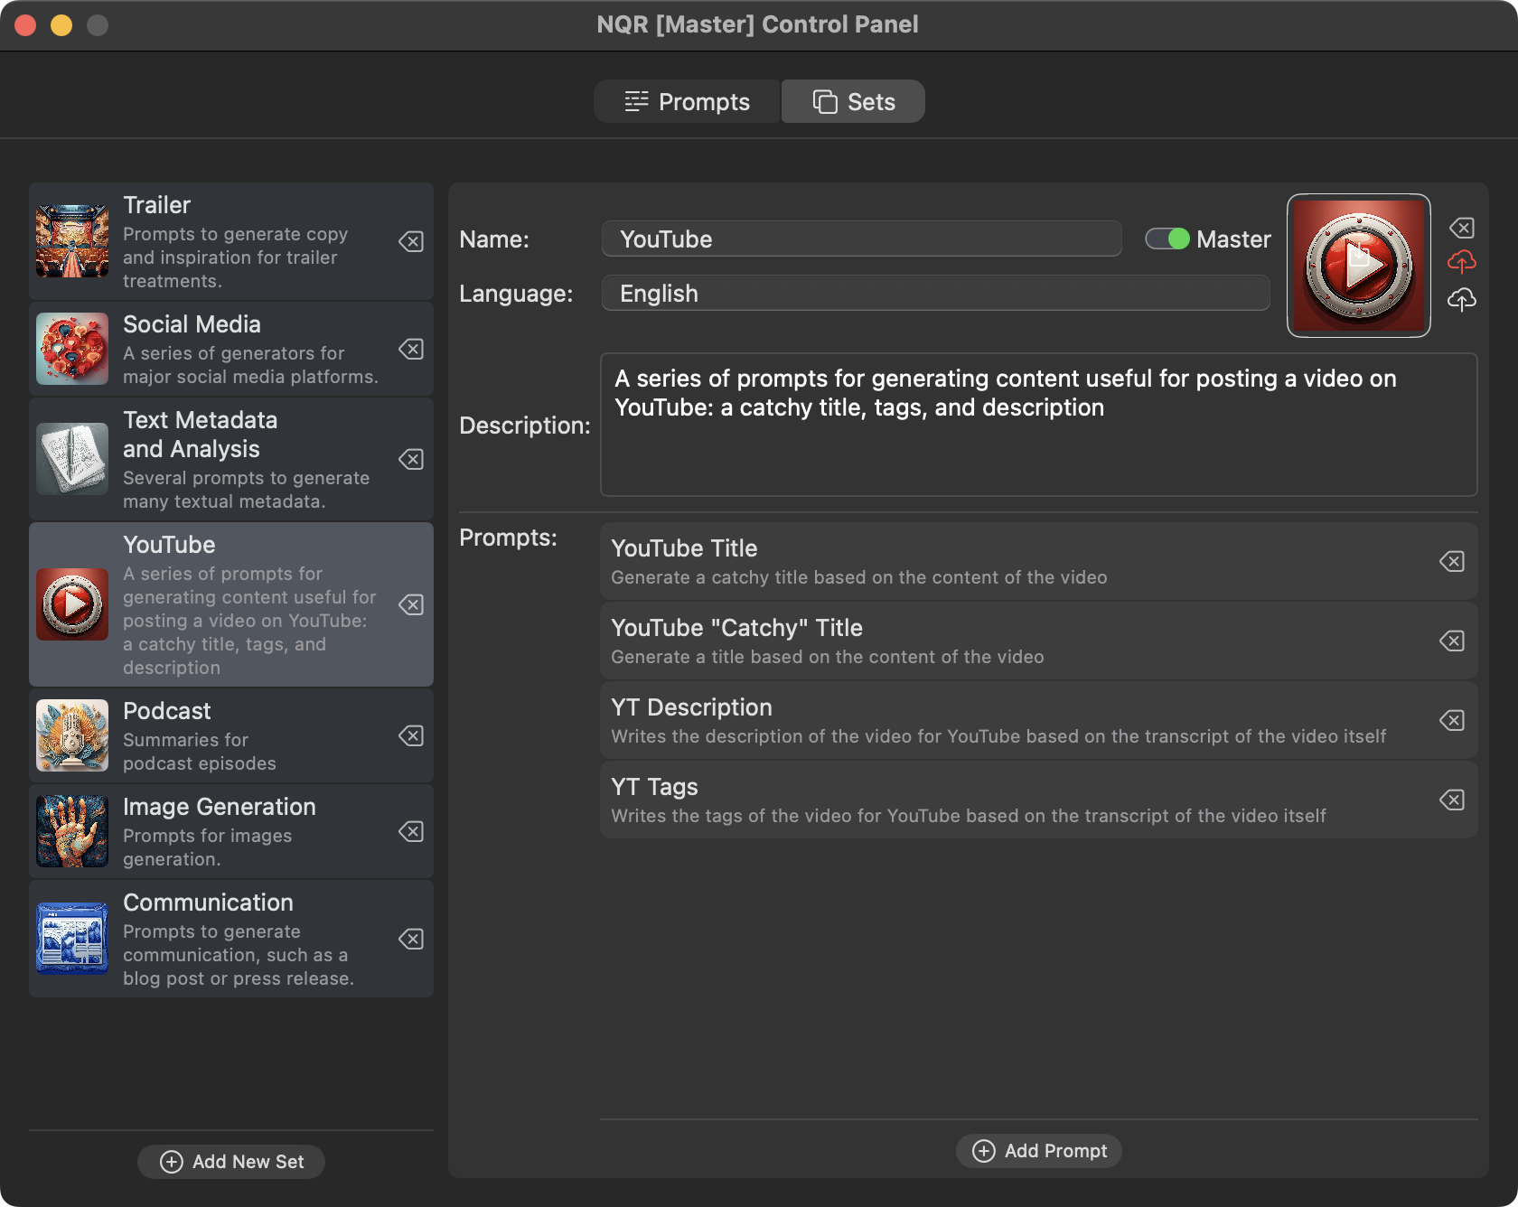Click the Name field containing YouTube
The height and width of the screenshot is (1207, 1518).
click(x=861, y=239)
